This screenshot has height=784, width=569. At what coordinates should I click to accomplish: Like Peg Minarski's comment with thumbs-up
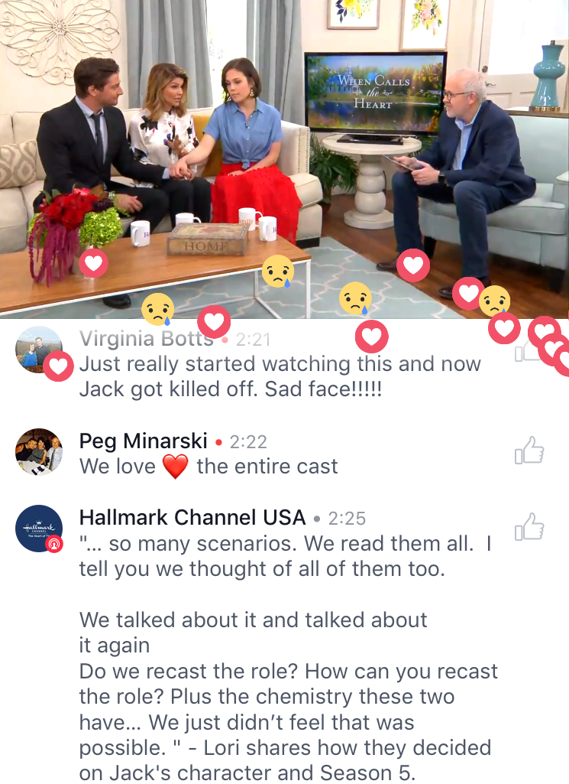(529, 450)
